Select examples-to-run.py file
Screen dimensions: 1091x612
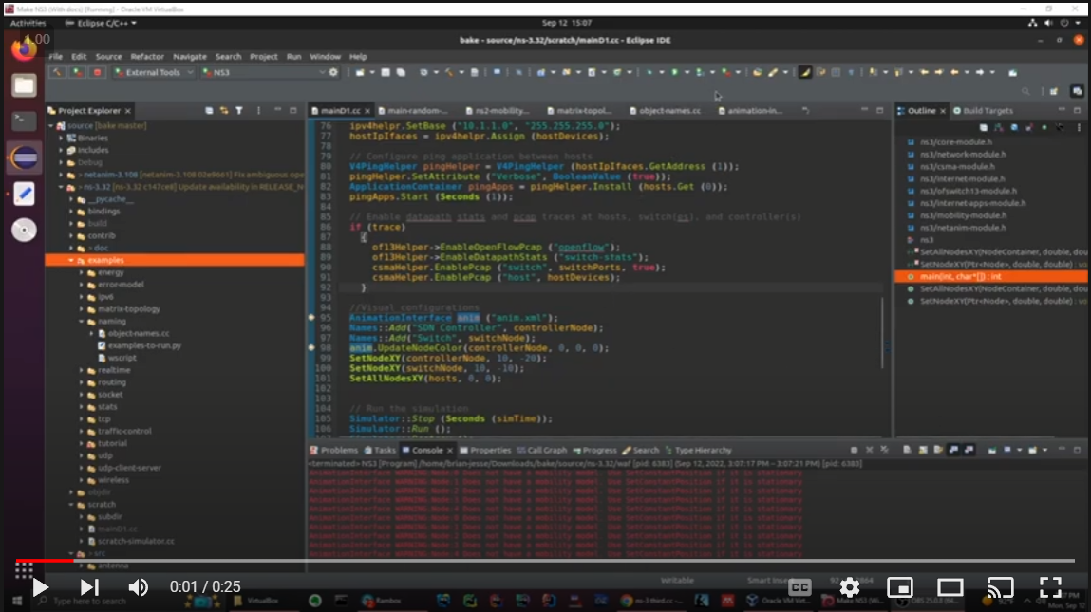tap(144, 345)
